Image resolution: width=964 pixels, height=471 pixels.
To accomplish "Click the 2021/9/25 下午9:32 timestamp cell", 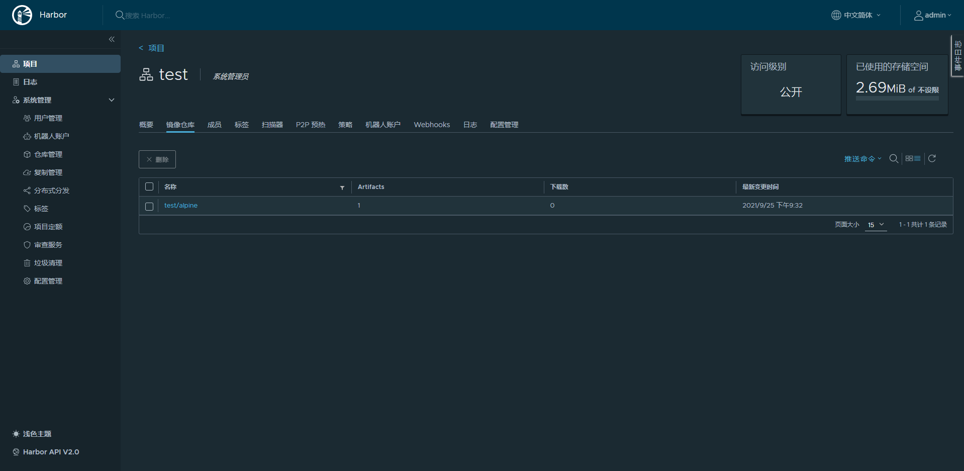I will (773, 206).
